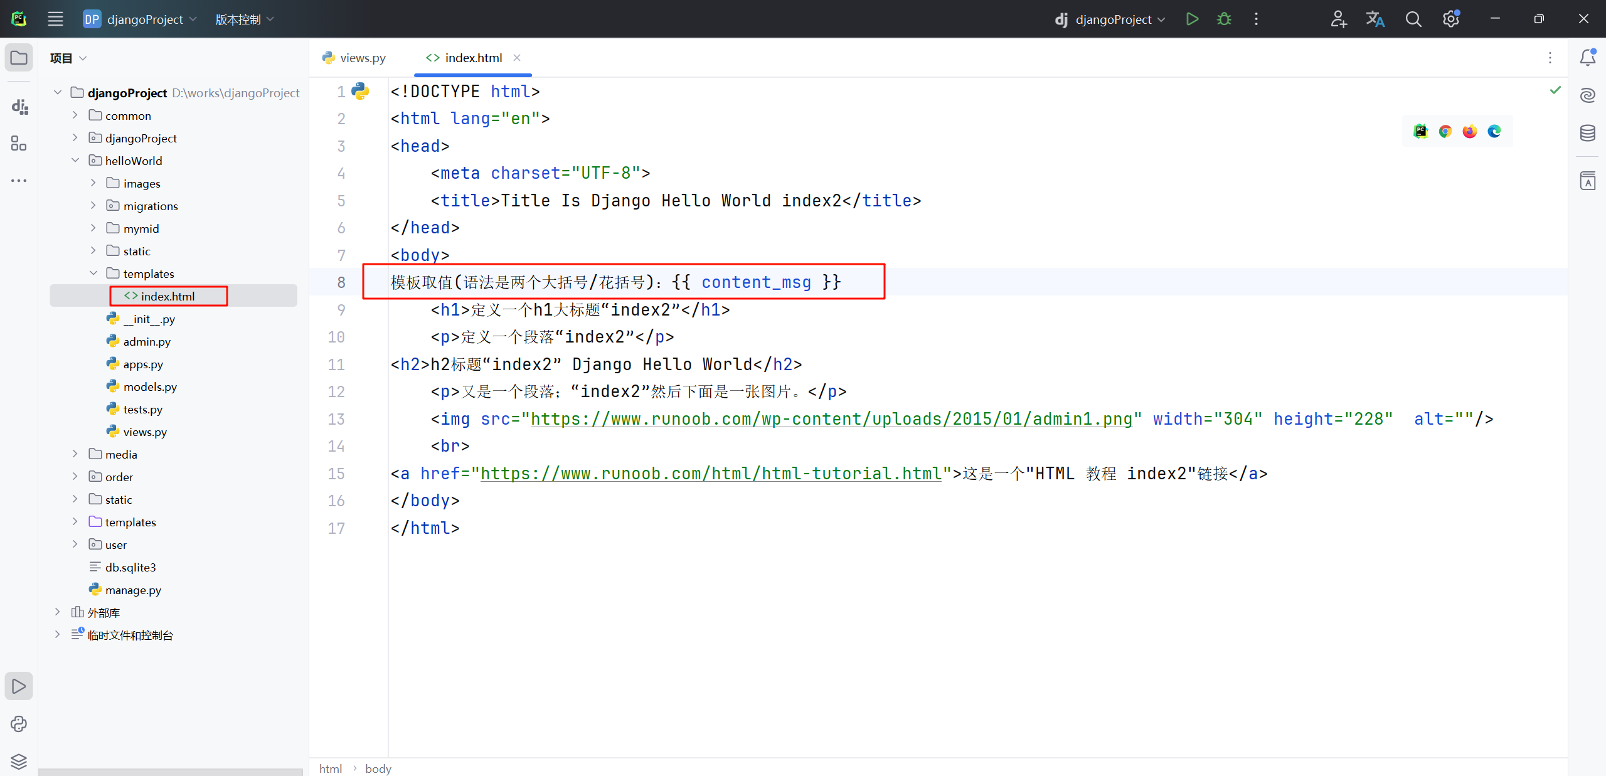The height and width of the screenshot is (776, 1606).
Task: Click the green inspection checkmark
Action: tap(1555, 90)
